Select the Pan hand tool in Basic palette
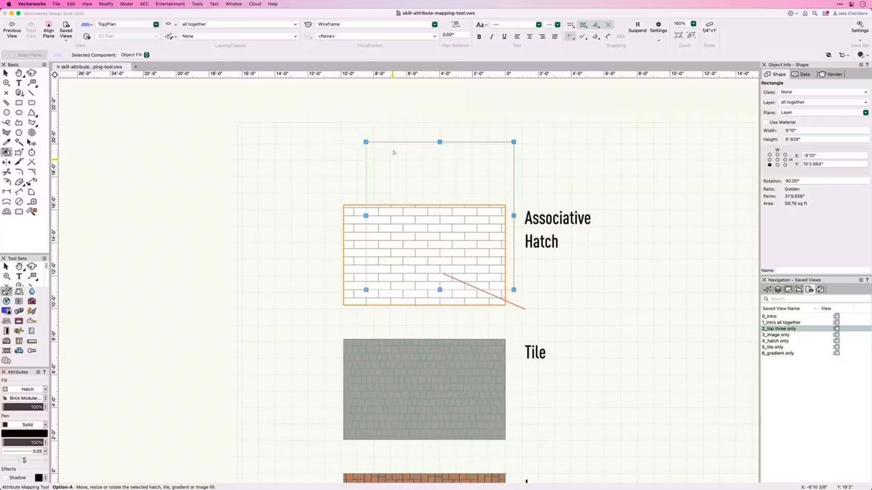 19,73
